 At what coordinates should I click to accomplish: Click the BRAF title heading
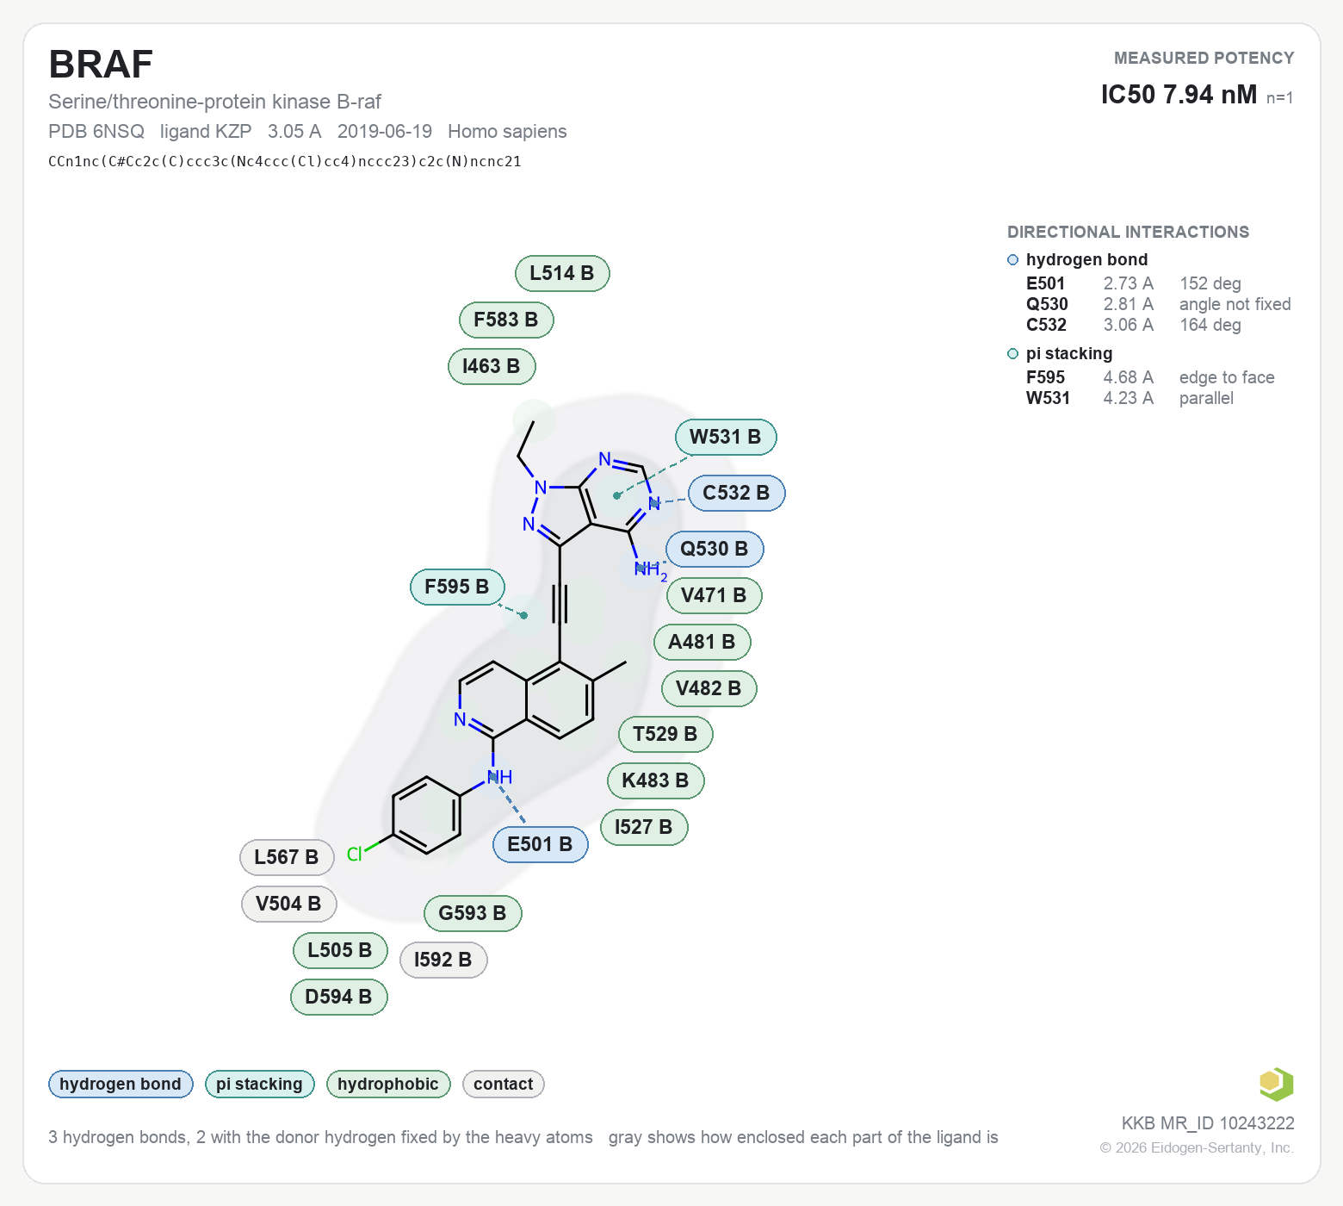[101, 65]
